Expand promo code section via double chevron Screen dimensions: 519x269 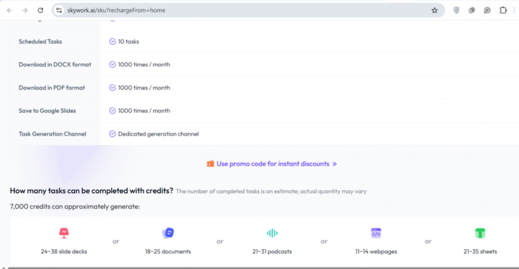(x=335, y=164)
